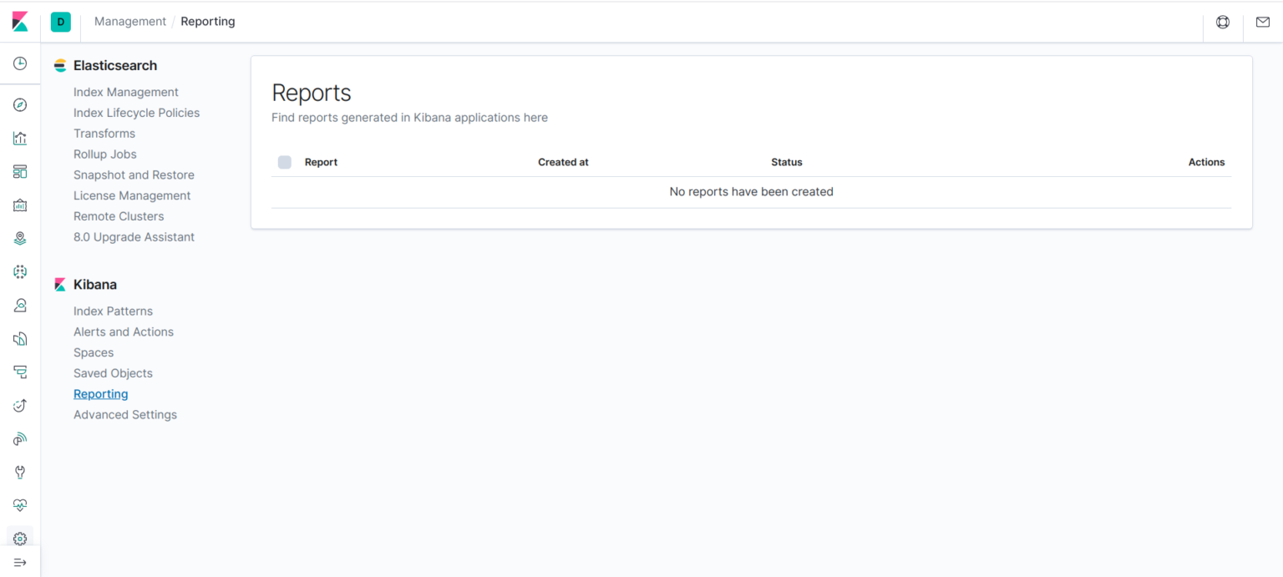Open the Canvas app icon
Screen dimensions: 1283x577
click(x=20, y=205)
